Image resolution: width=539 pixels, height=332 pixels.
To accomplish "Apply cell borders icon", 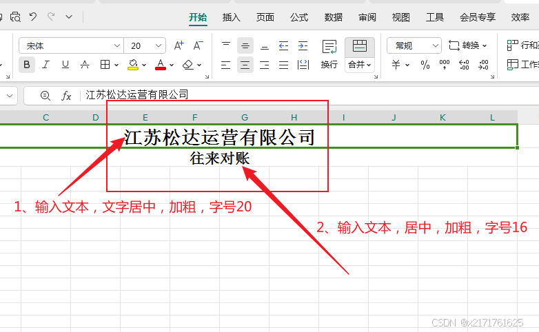I will coord(105,65).
